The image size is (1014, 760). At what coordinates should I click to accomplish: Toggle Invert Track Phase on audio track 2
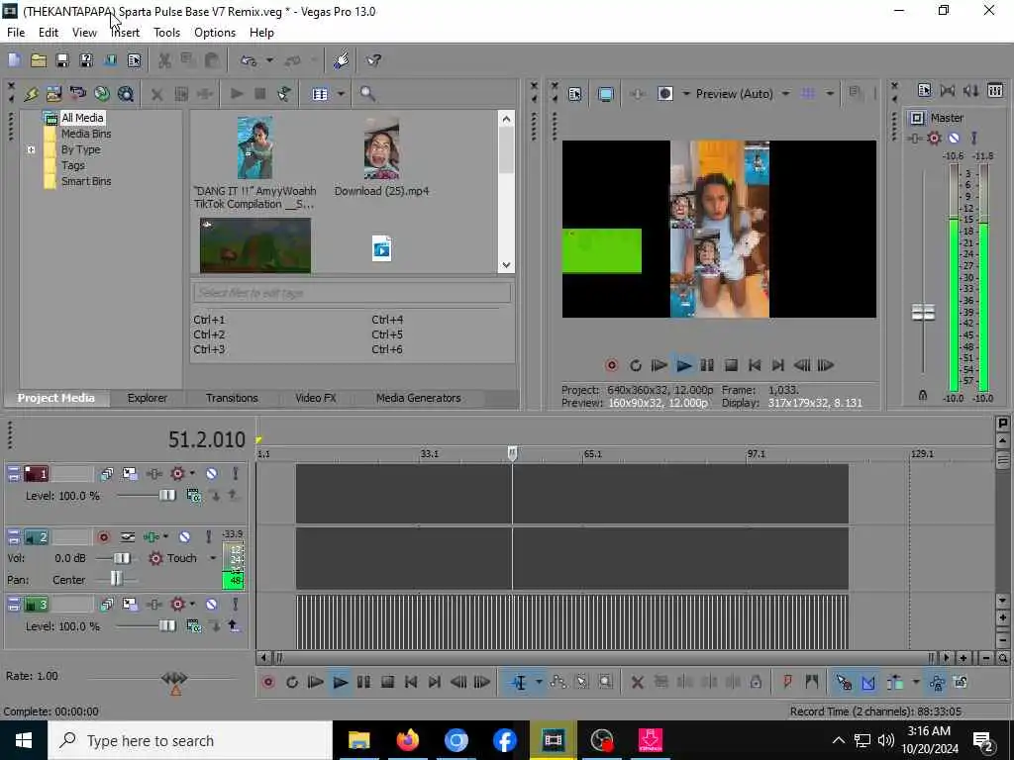(x=128, y=537)
